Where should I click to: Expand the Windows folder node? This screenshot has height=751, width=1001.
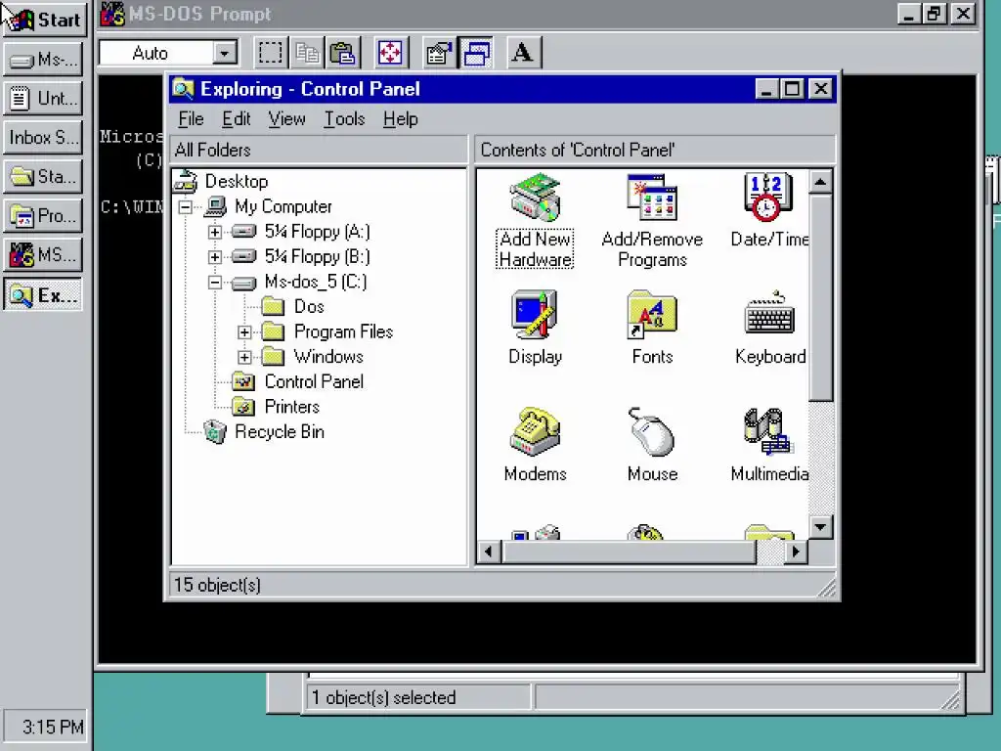pyautogui.click(x=243, y=357)
